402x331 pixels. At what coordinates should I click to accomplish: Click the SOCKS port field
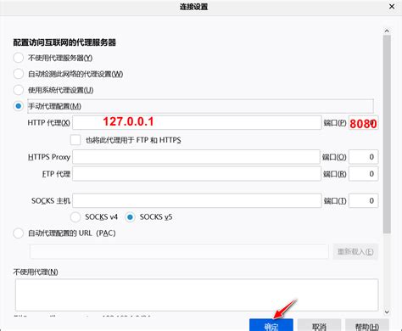coord(364,200)
